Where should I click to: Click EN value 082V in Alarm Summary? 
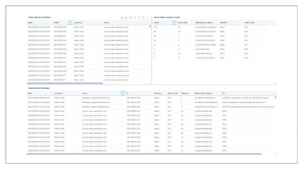224,111
